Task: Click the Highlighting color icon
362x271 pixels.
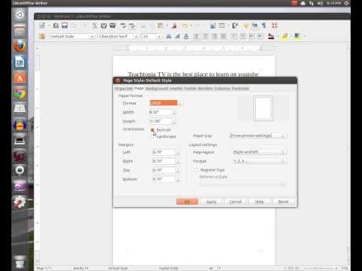Action: click(x=284, y=36)
